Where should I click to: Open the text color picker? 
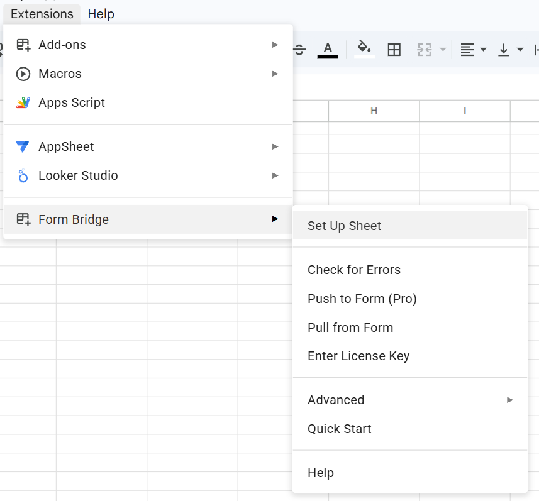coord(328,50)
